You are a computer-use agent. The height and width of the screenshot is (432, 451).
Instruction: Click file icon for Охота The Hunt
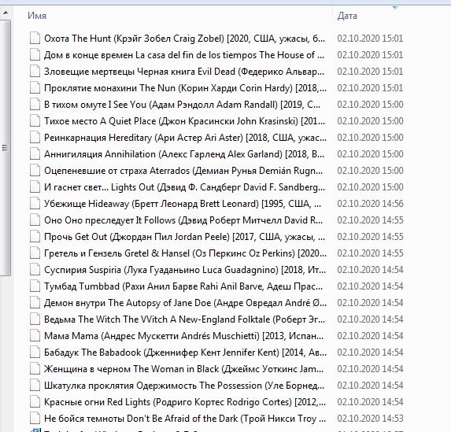point(35,39)
